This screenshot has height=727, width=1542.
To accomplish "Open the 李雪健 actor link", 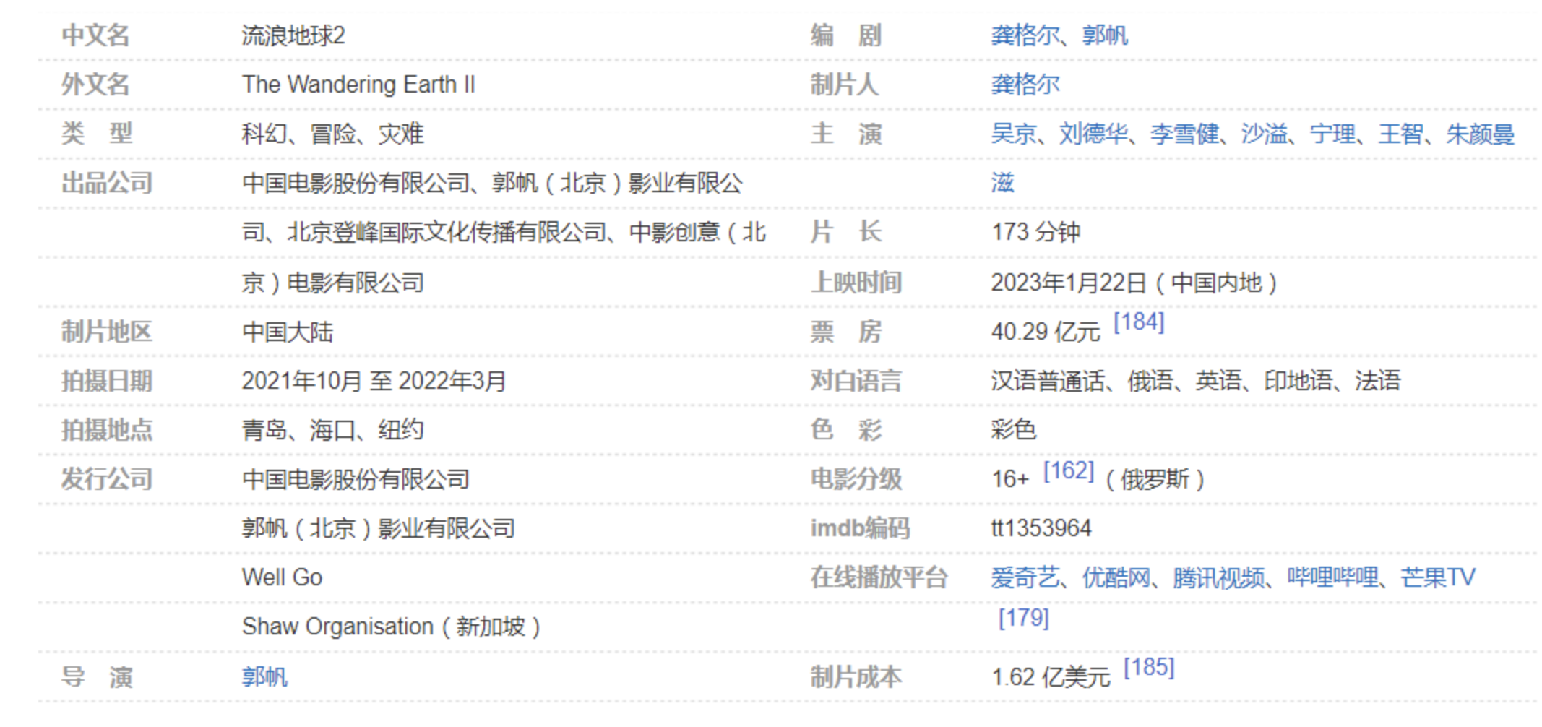I will click(1184, 133).
